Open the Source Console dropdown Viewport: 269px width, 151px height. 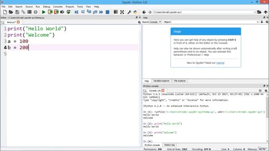pyautogui.click(x=155, y=22)
